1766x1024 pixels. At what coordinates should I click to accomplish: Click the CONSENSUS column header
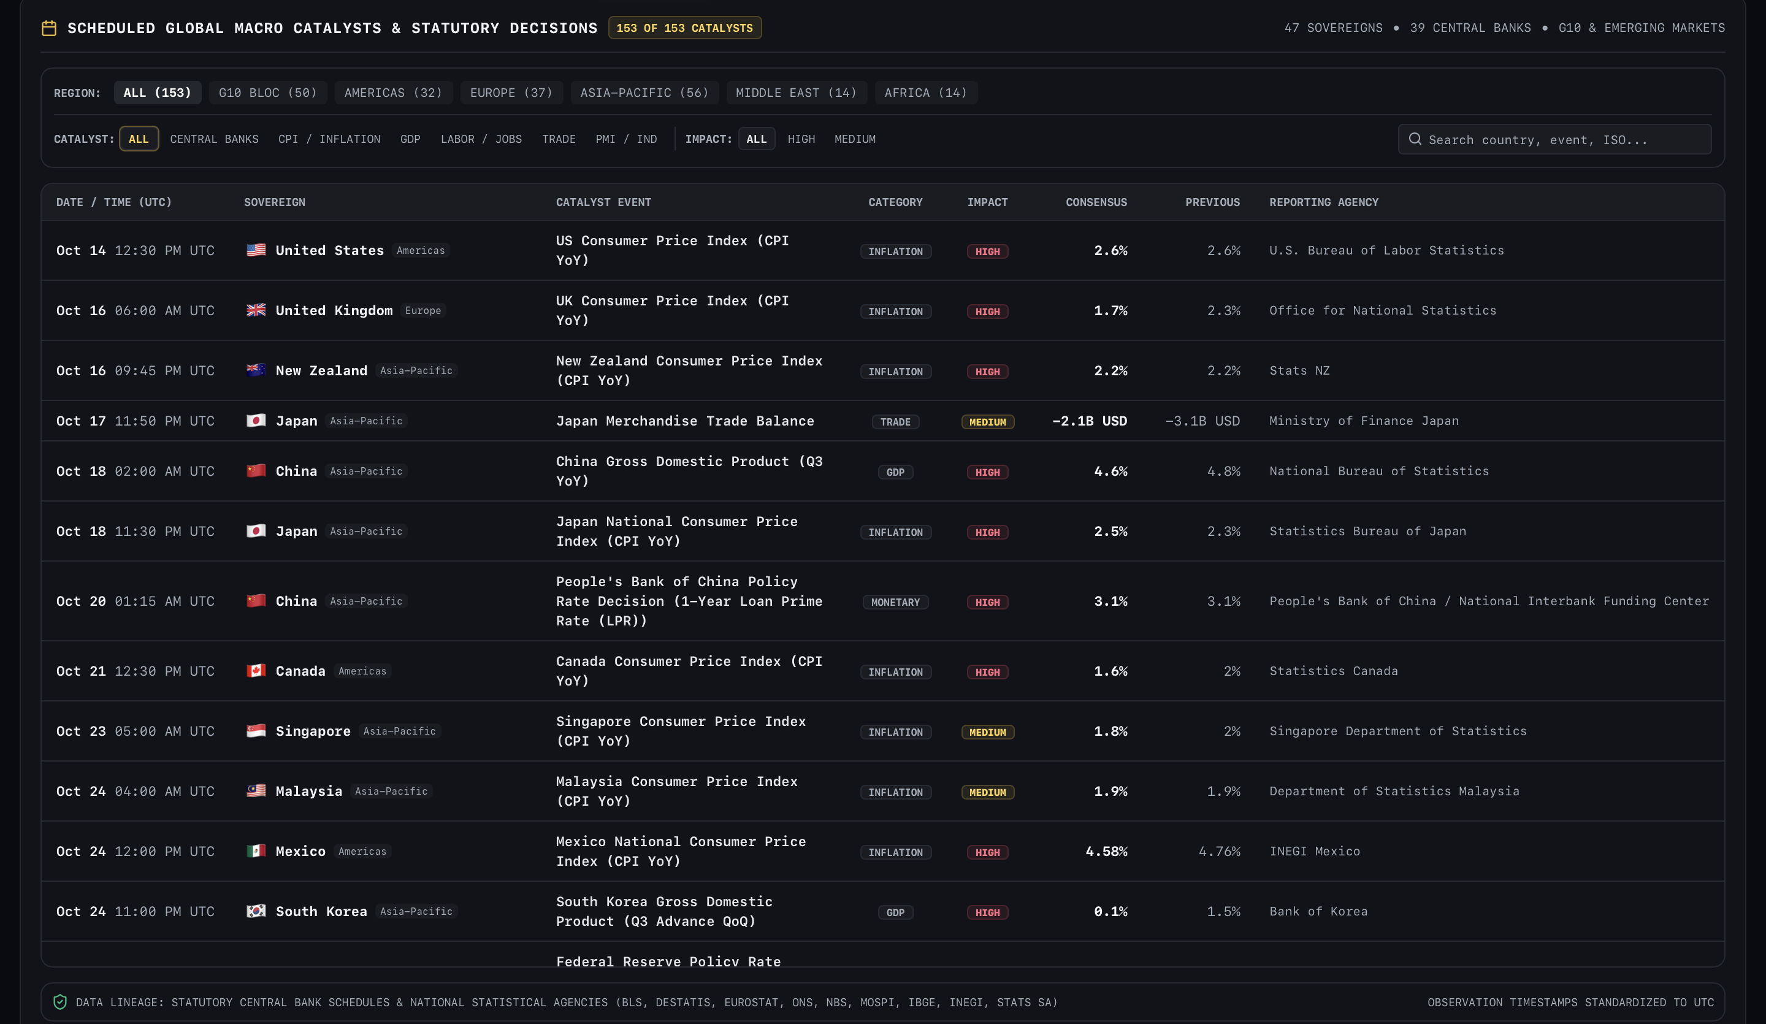1096,202
